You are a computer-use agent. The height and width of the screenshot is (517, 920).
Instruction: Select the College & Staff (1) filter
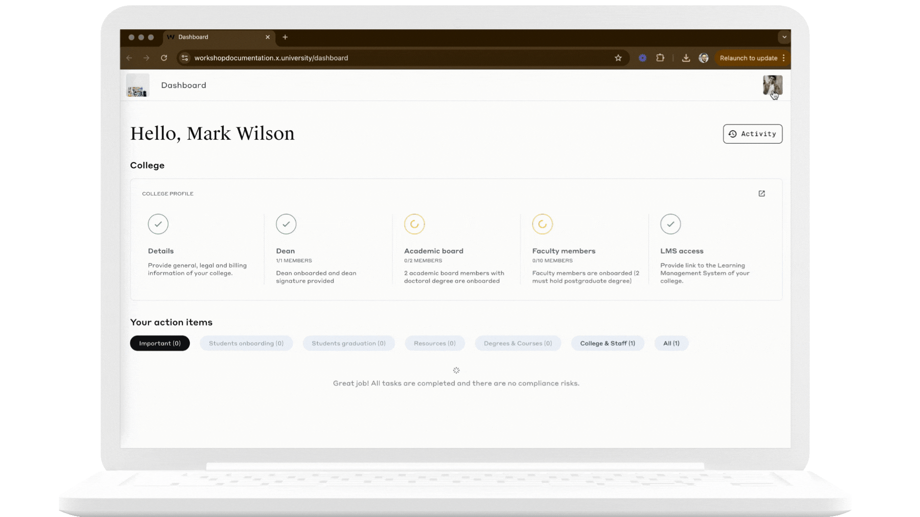coord(607,343)
